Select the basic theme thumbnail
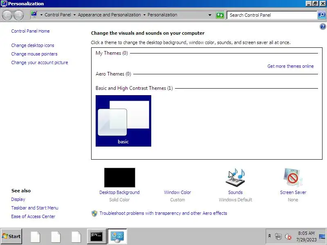Screen dimensions: 327x245 point(123,121)
